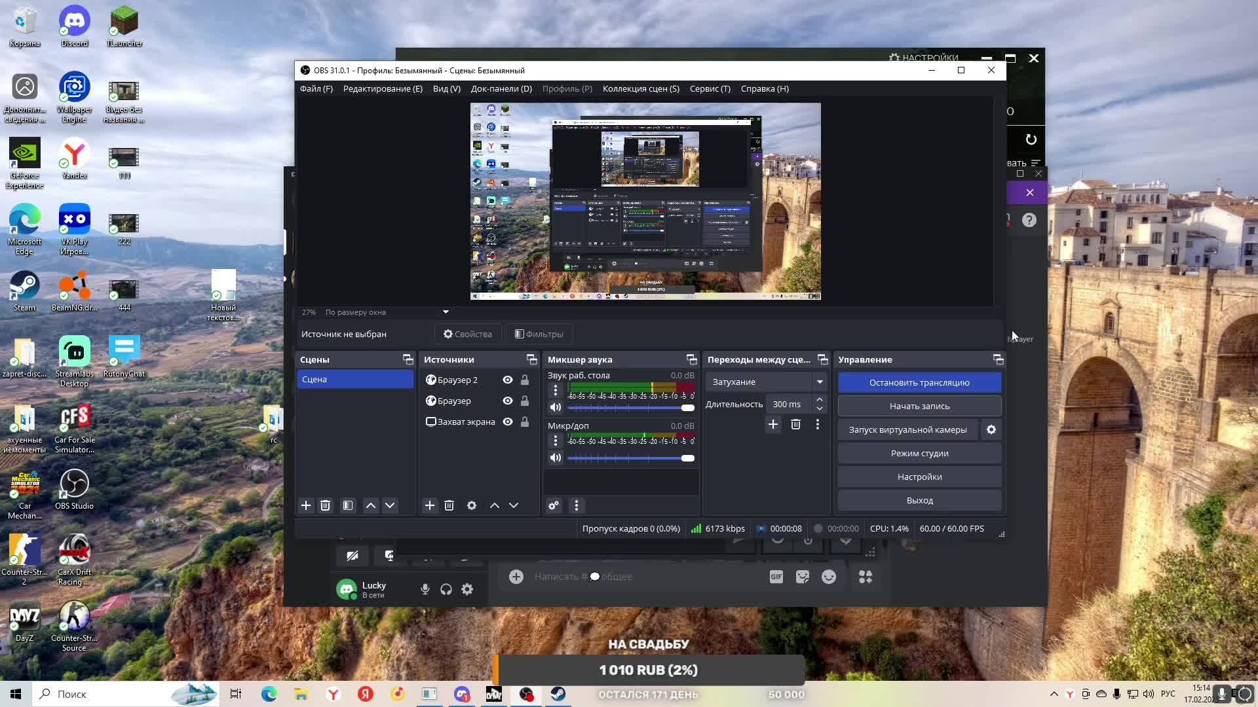
Task: Delete scene transition trash icon
Action: pyautogui.click(x=795, y=425)
